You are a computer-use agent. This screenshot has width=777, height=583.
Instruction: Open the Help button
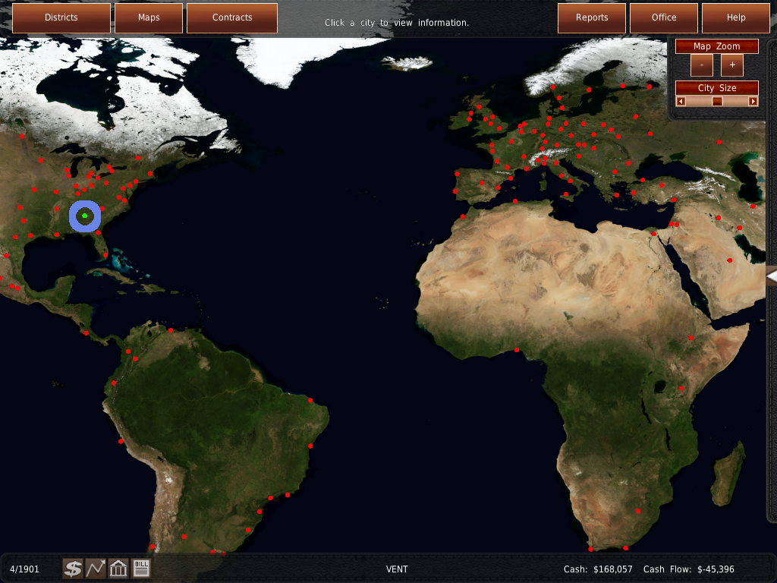click(x=736, y=17)
